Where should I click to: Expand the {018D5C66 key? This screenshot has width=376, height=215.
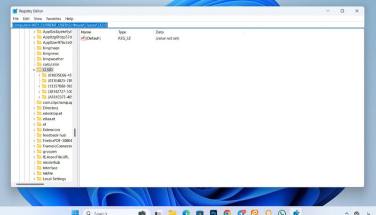[39, 75]
